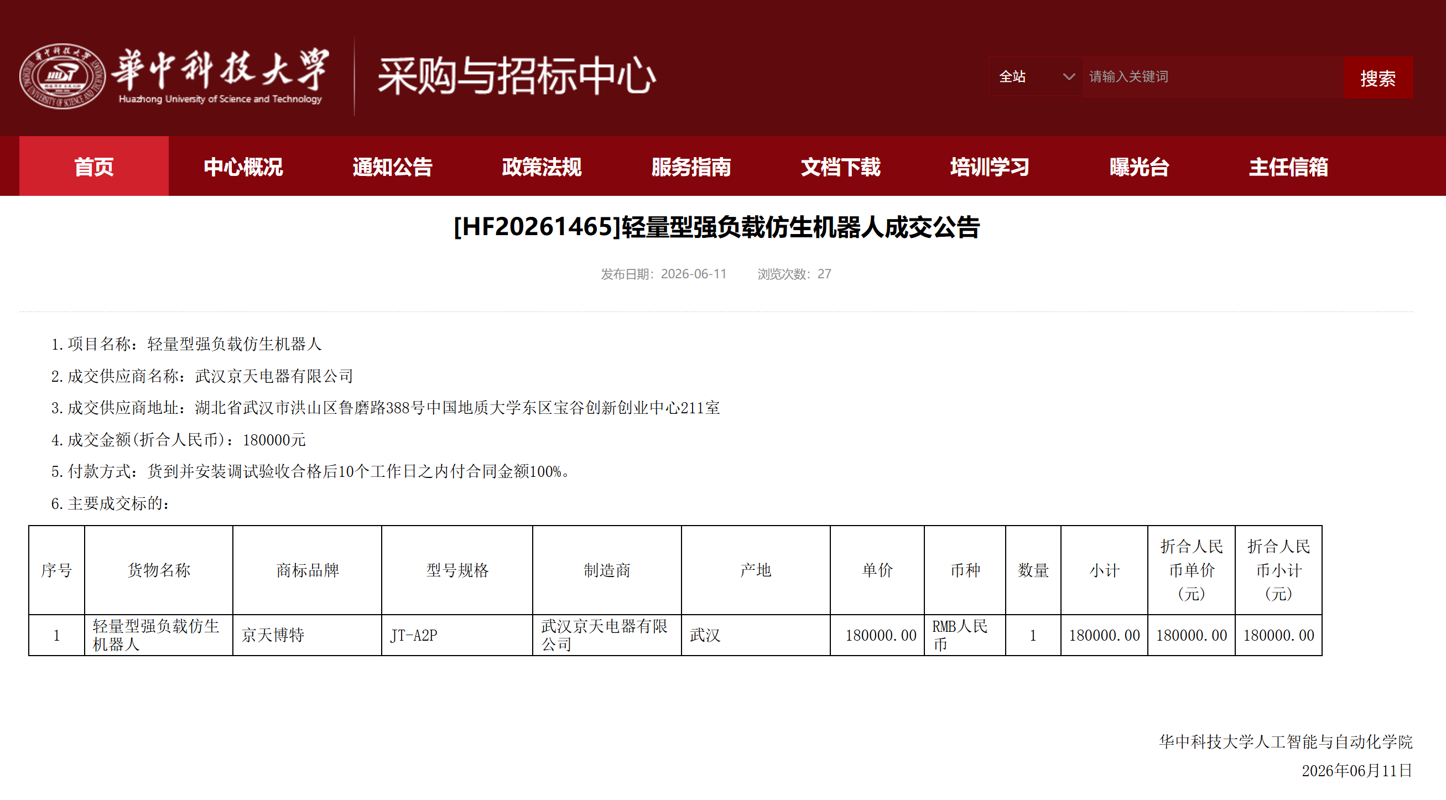Click the 華中科技大學 calligraphy name
The image size is (1446, 800).
(x=220, y=70)
